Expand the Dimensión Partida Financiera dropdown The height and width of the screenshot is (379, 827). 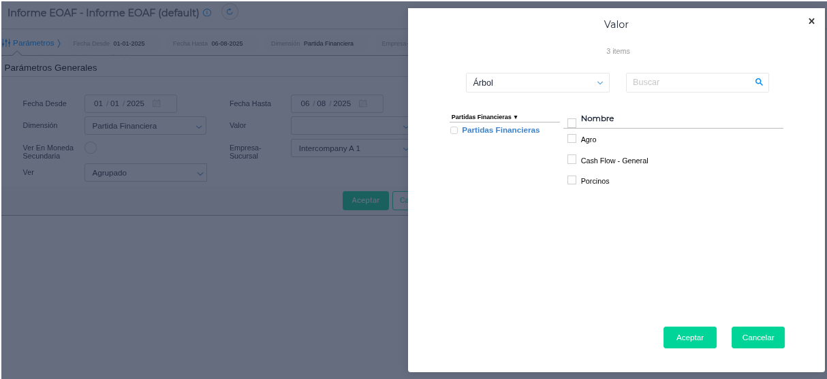coord(145,126)
